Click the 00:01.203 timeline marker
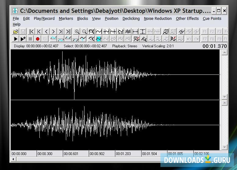Image resolution: width=237 pixels, height=170 pixels. click(123, 154)
